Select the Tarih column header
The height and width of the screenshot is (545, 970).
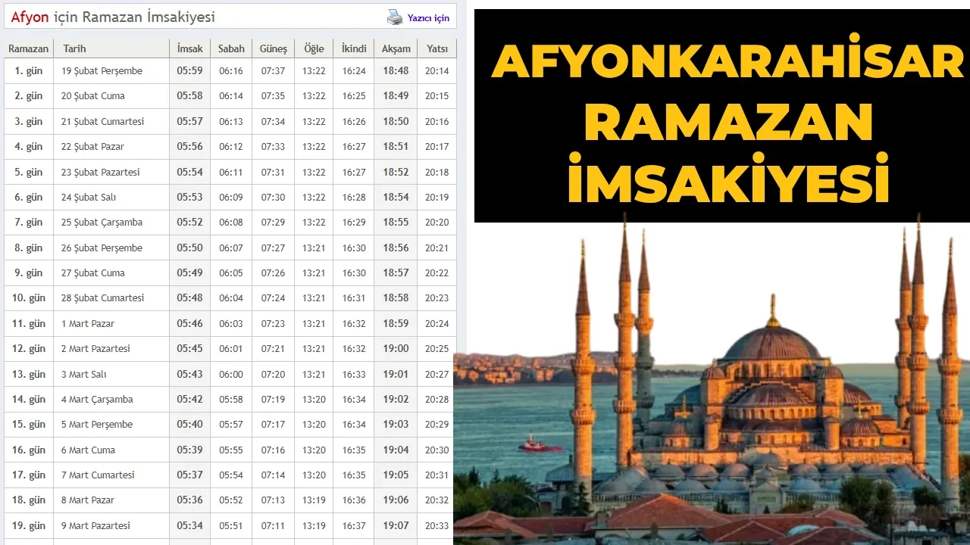click(x=75, y=48)
